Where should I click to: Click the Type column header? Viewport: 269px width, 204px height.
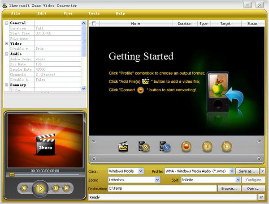click(204, 24)
